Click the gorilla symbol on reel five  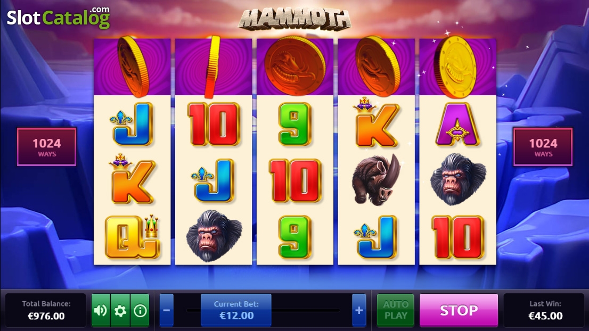pos(458,179)
